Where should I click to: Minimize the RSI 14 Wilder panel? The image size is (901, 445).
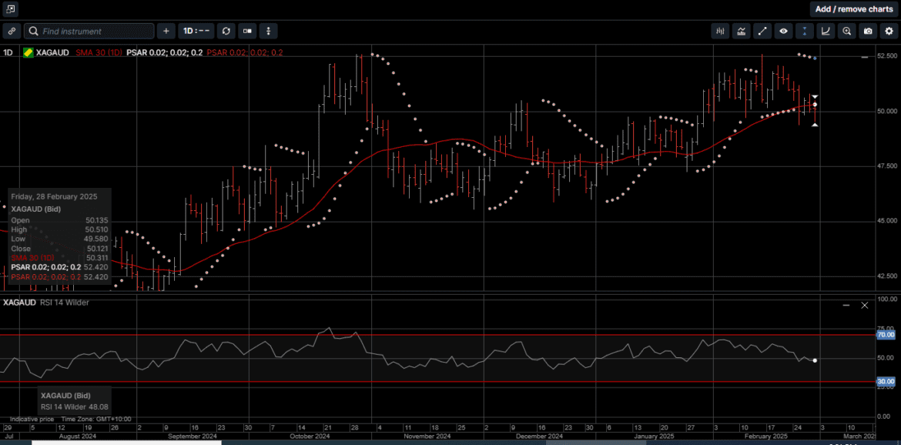(846, 306)
